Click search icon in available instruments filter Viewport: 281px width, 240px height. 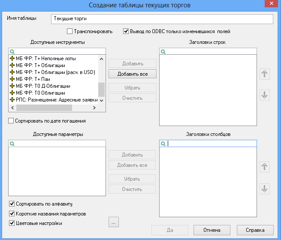(12, 52)
